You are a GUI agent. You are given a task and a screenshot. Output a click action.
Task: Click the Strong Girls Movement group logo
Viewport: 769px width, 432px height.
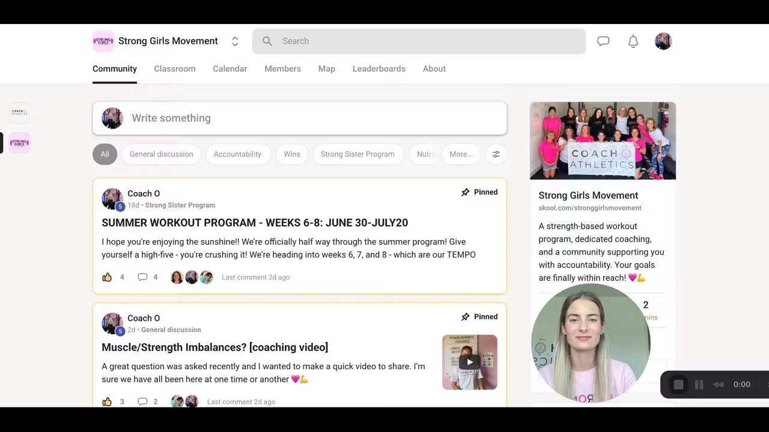click(x=103, y=41)
